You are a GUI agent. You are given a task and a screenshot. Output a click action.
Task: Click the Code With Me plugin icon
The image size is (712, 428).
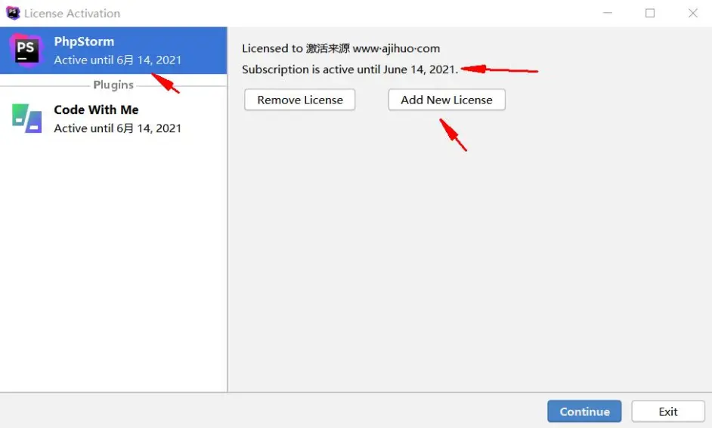click(26, 119)
